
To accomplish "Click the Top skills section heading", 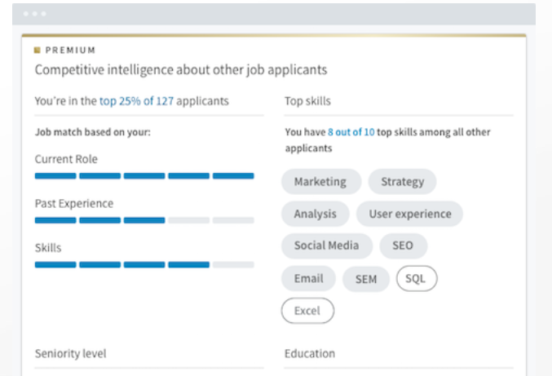I will tap(307, 101).
